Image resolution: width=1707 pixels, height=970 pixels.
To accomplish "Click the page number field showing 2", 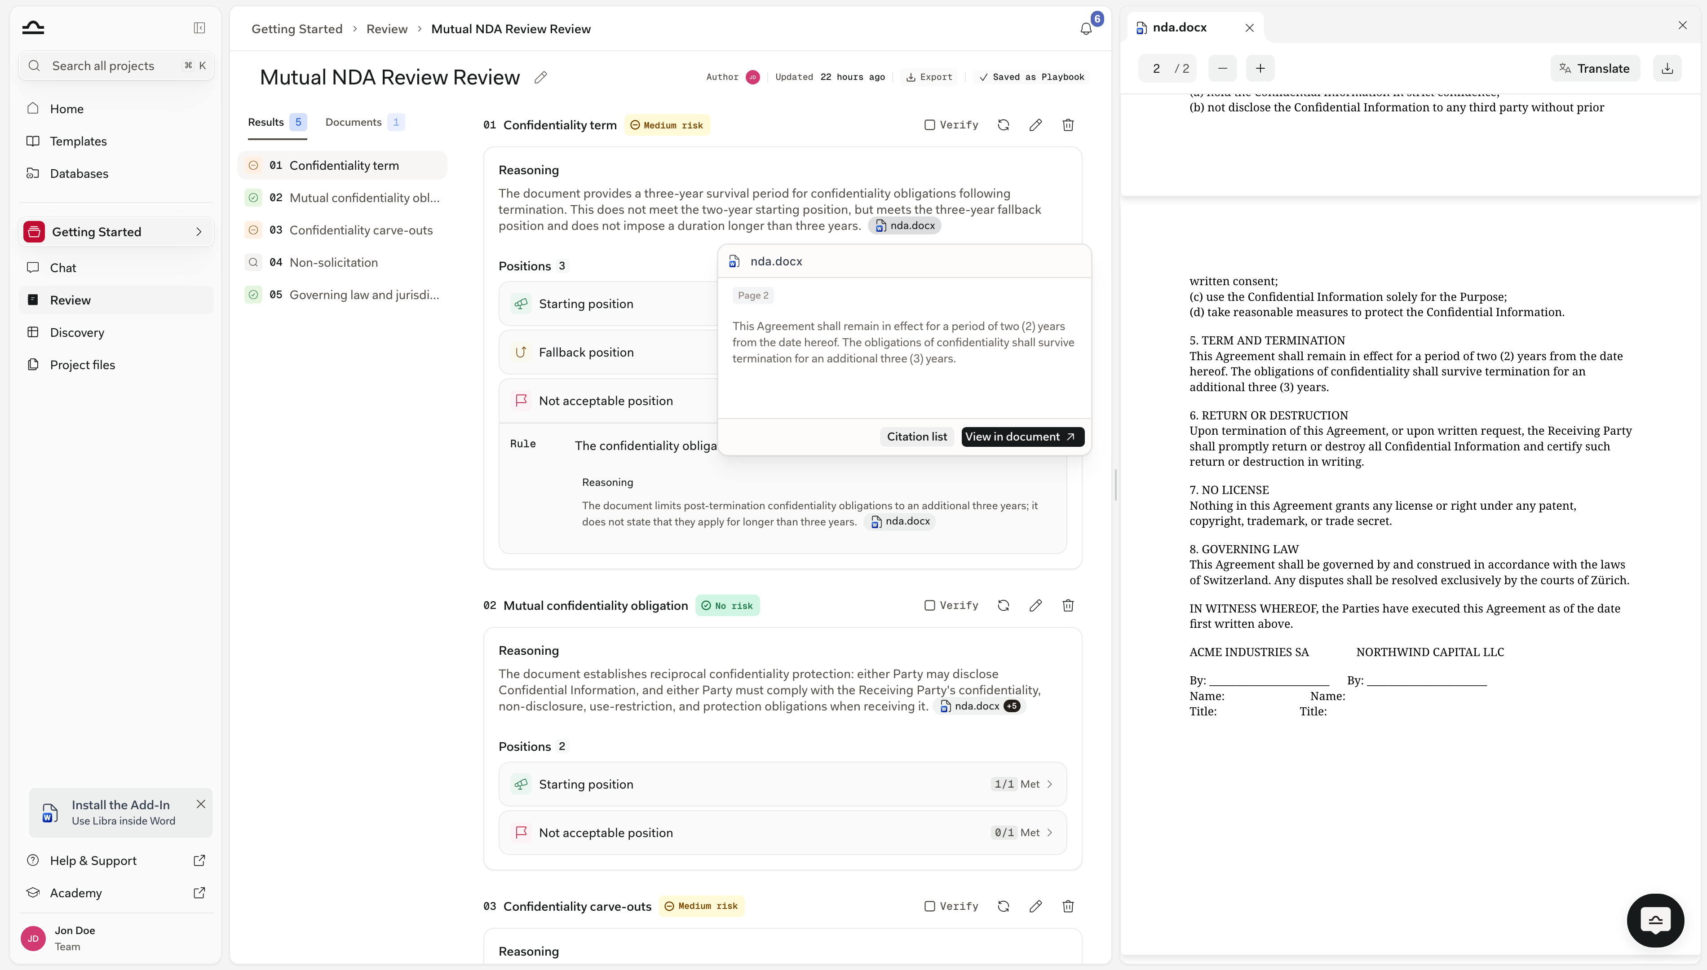I will (x=1157, y=69).
